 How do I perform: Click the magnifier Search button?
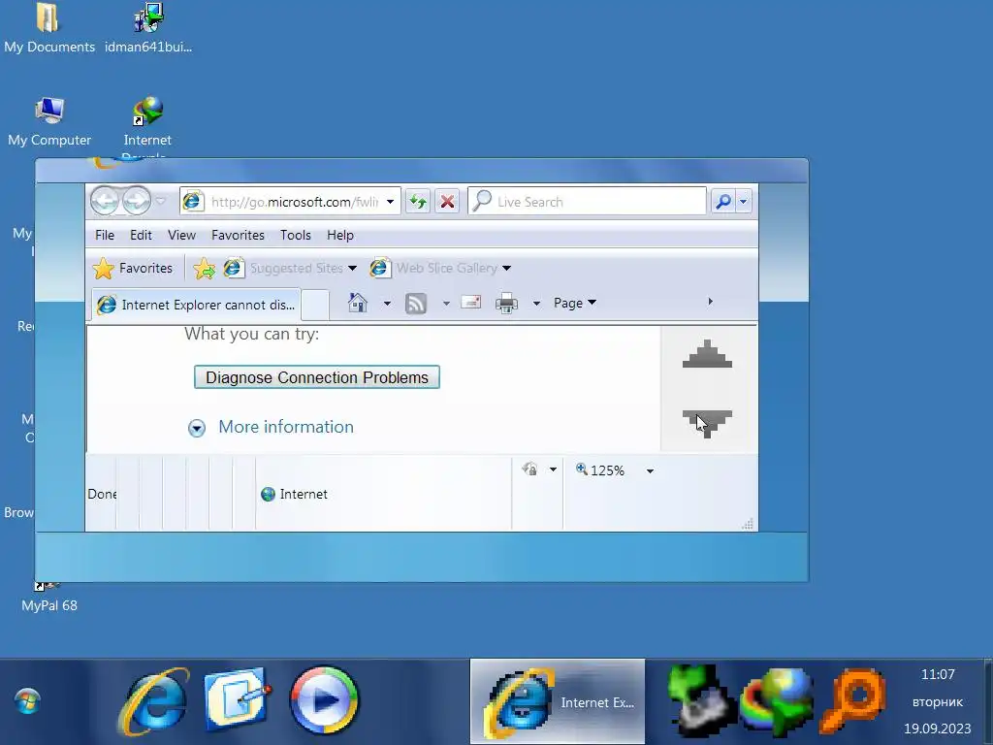pos(722,202)
